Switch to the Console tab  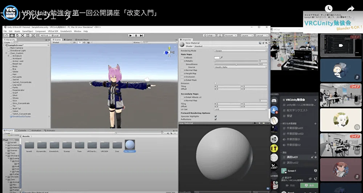(x=21, y=130)
